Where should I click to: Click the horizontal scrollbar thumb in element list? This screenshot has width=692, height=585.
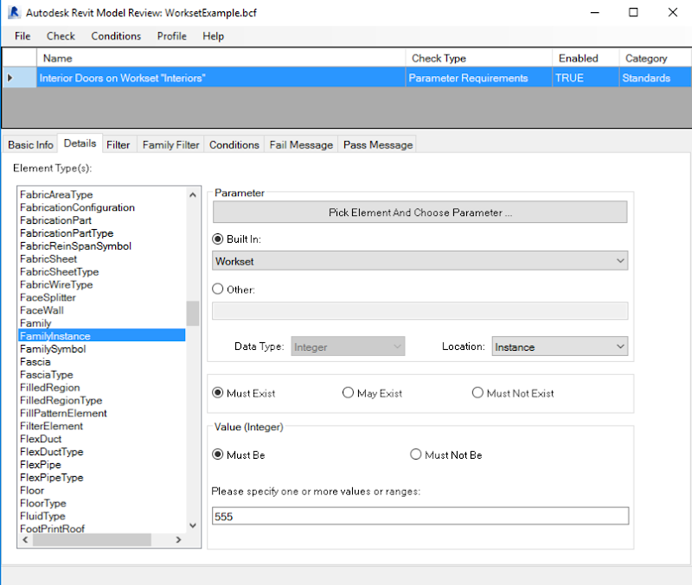click(x=92, y=539)
